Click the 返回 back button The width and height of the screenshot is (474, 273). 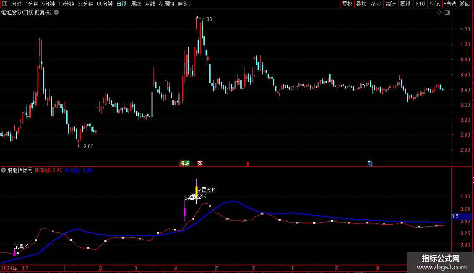point(465,4)
